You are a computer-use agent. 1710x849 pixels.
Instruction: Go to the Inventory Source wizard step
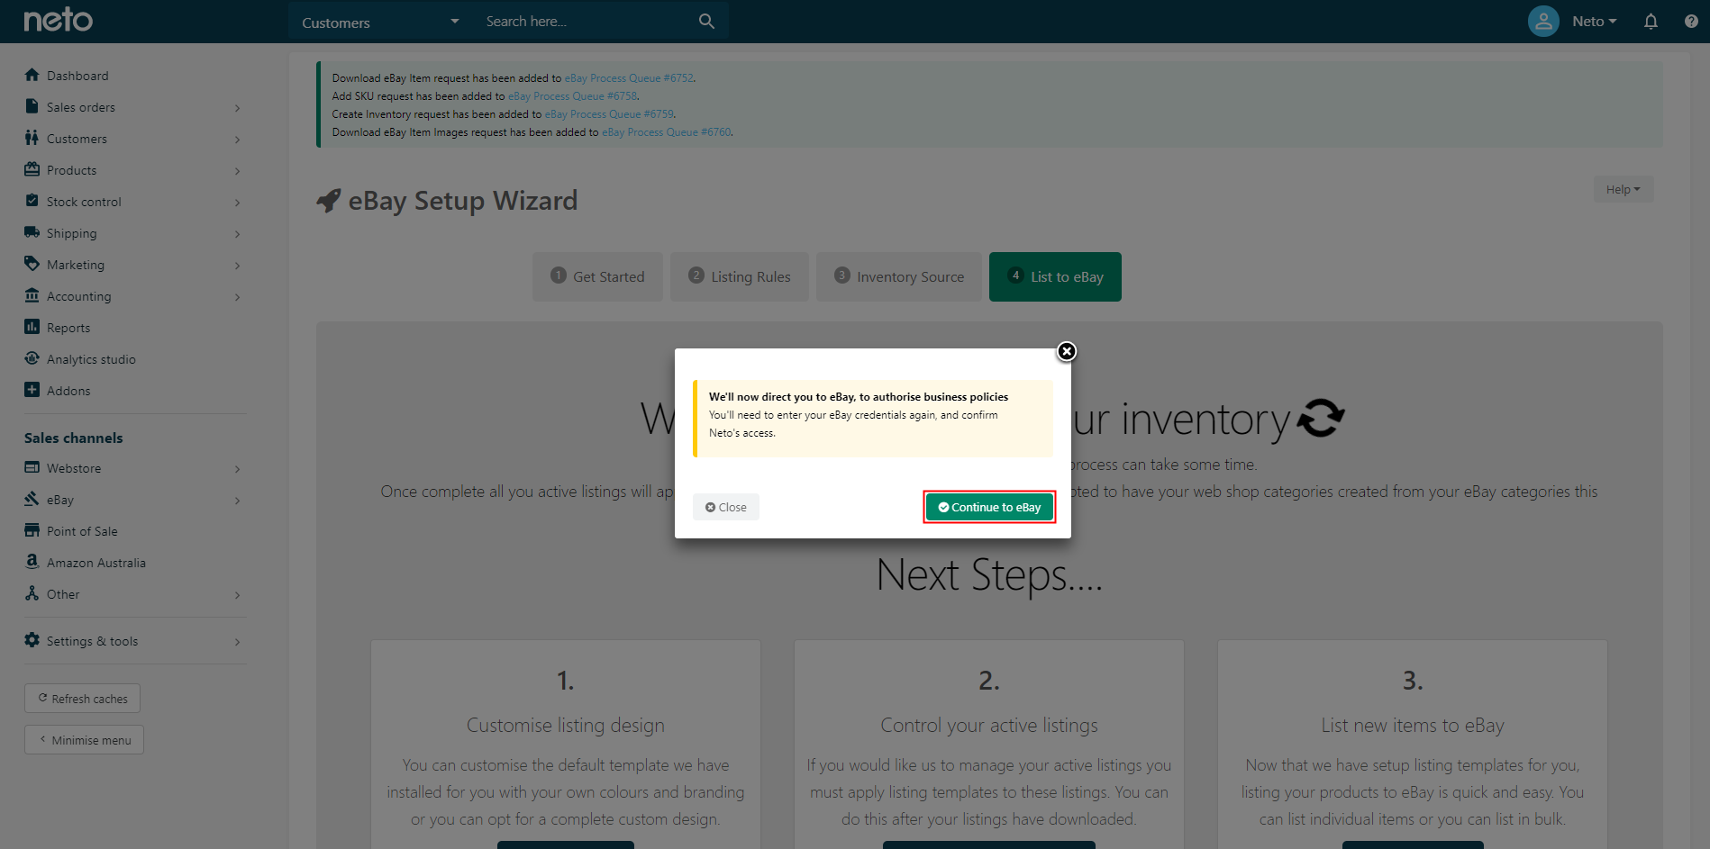pyautogui.click(x=898, y=276)
